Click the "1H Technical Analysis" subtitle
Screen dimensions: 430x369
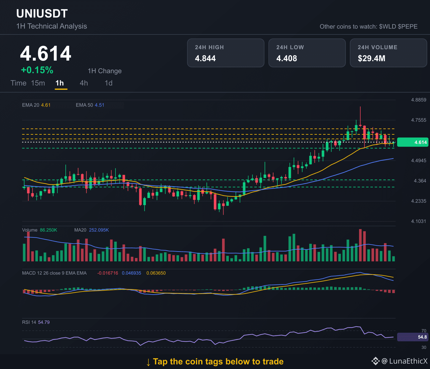[x=52, y=26]
